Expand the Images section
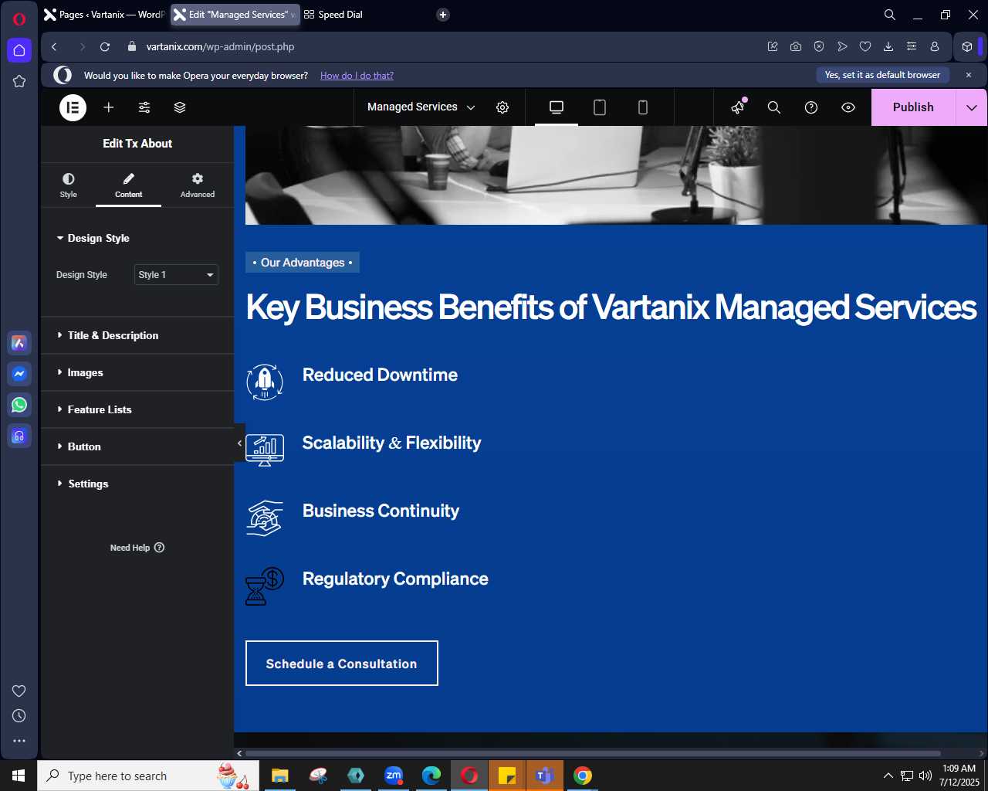The width and height of the screenshot is (988, 791). click(137, 372)
